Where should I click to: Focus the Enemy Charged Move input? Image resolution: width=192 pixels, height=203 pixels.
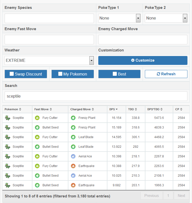pyautogui.click(x=143, y=40)
